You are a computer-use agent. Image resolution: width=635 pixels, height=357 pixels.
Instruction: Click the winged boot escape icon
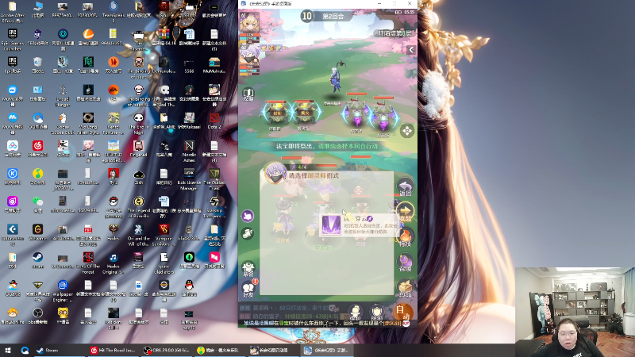point(248,233)
